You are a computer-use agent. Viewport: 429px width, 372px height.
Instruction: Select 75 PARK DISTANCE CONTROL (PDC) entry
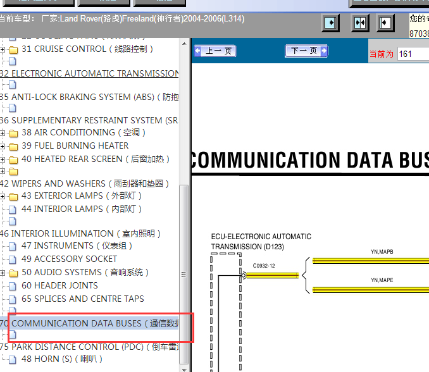point(89,347)
